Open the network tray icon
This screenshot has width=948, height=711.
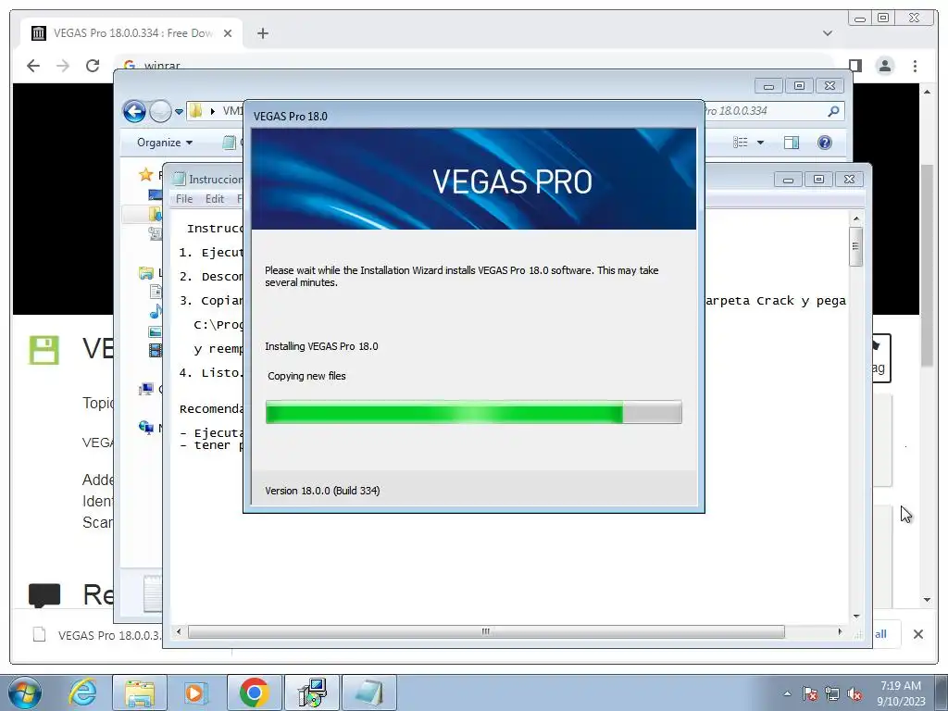coord(832,693)
